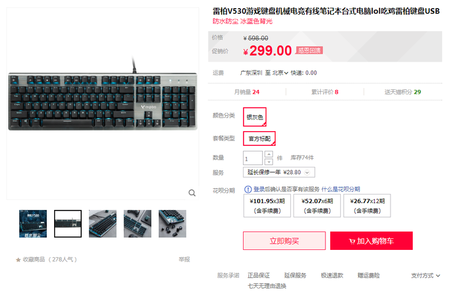This screenshot has width=449, height=293.
Task: Expand the 支付方式 payment methods chevron
Action: pyautogui.click(x=438, y=276)
